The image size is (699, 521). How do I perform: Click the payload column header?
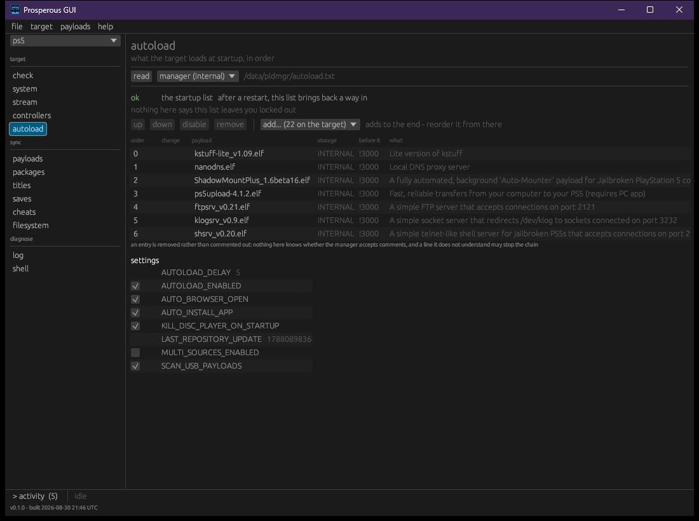(201, 140)
